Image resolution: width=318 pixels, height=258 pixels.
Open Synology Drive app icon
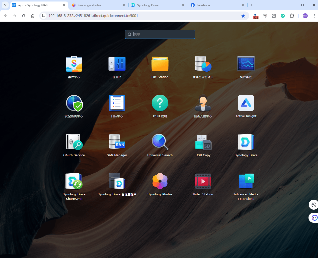pos(246,142)
